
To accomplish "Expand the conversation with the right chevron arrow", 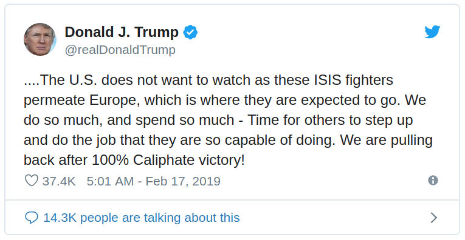I will click(433, 218).
